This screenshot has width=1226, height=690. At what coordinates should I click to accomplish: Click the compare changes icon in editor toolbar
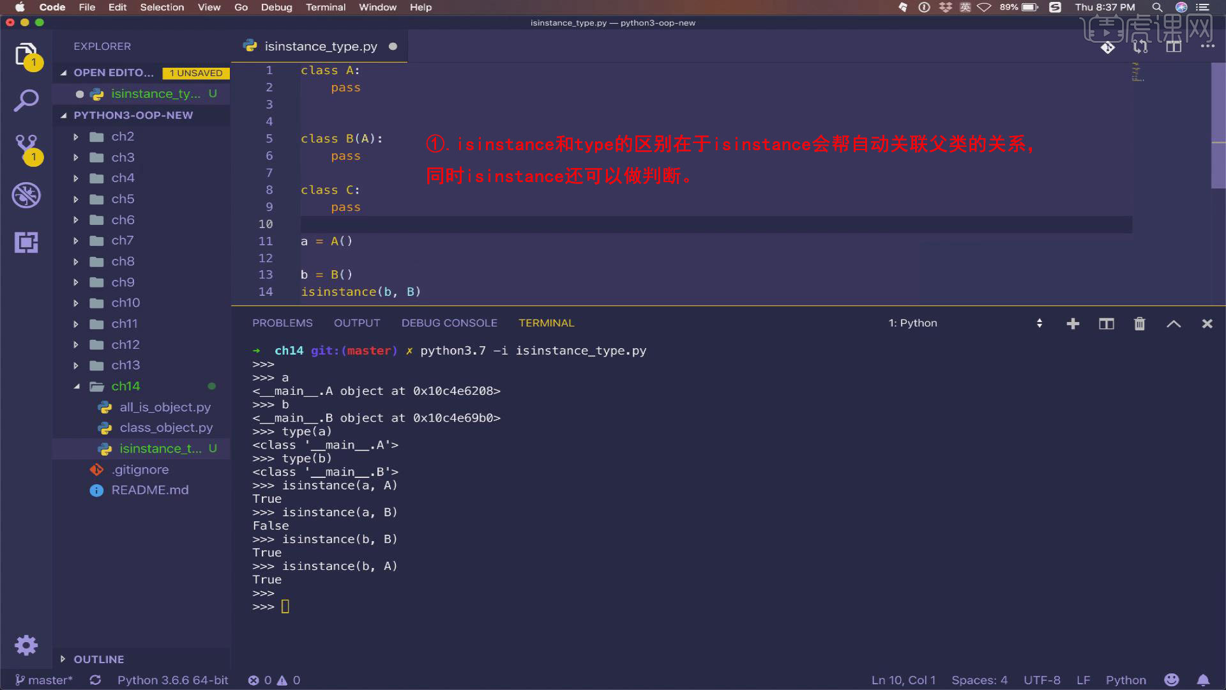click(1140, 47)
